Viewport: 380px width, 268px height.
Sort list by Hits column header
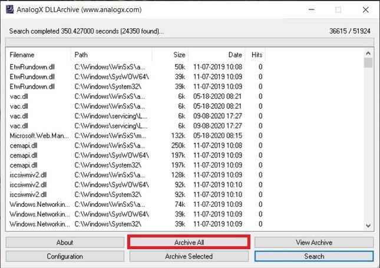pyautogui.click(x=256, y=55)
